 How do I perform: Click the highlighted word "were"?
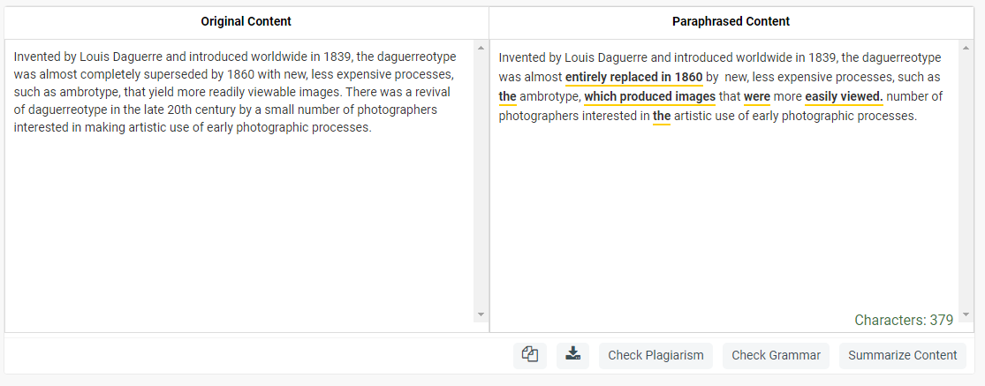(757, 96)
